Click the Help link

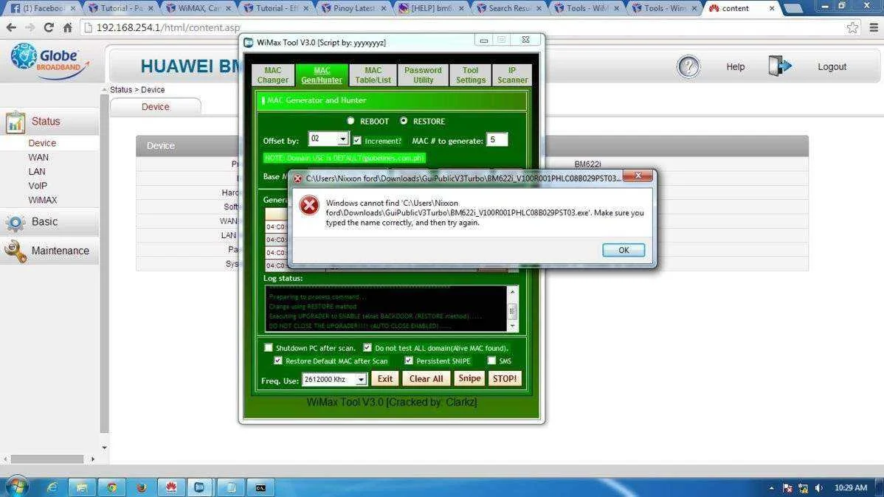[x=735, y=66]
